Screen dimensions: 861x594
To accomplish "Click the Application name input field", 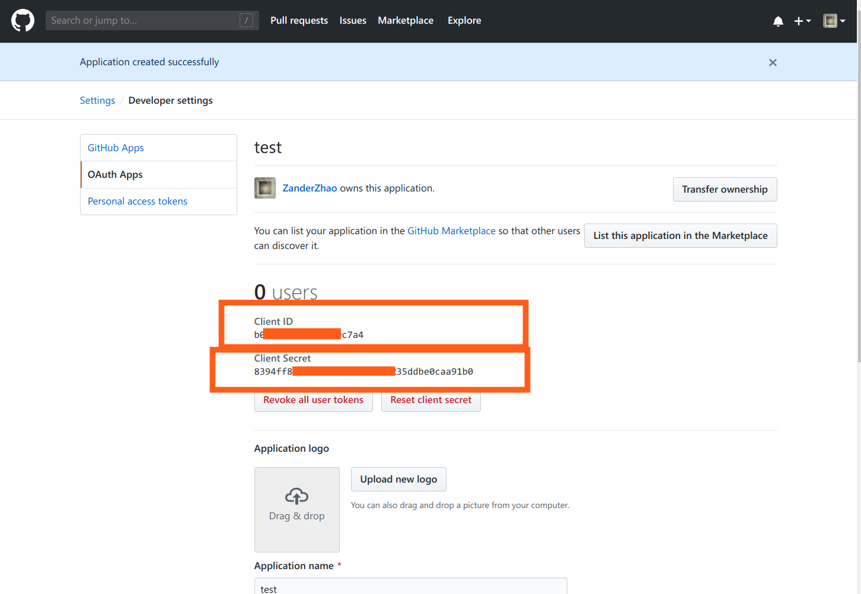I will (410, 586).
